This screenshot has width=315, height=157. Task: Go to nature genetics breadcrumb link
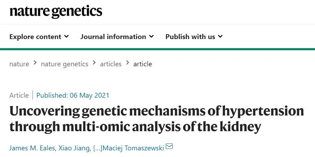pos(65,64)
